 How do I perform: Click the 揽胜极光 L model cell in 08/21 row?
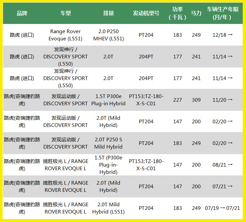pos(65,165)
